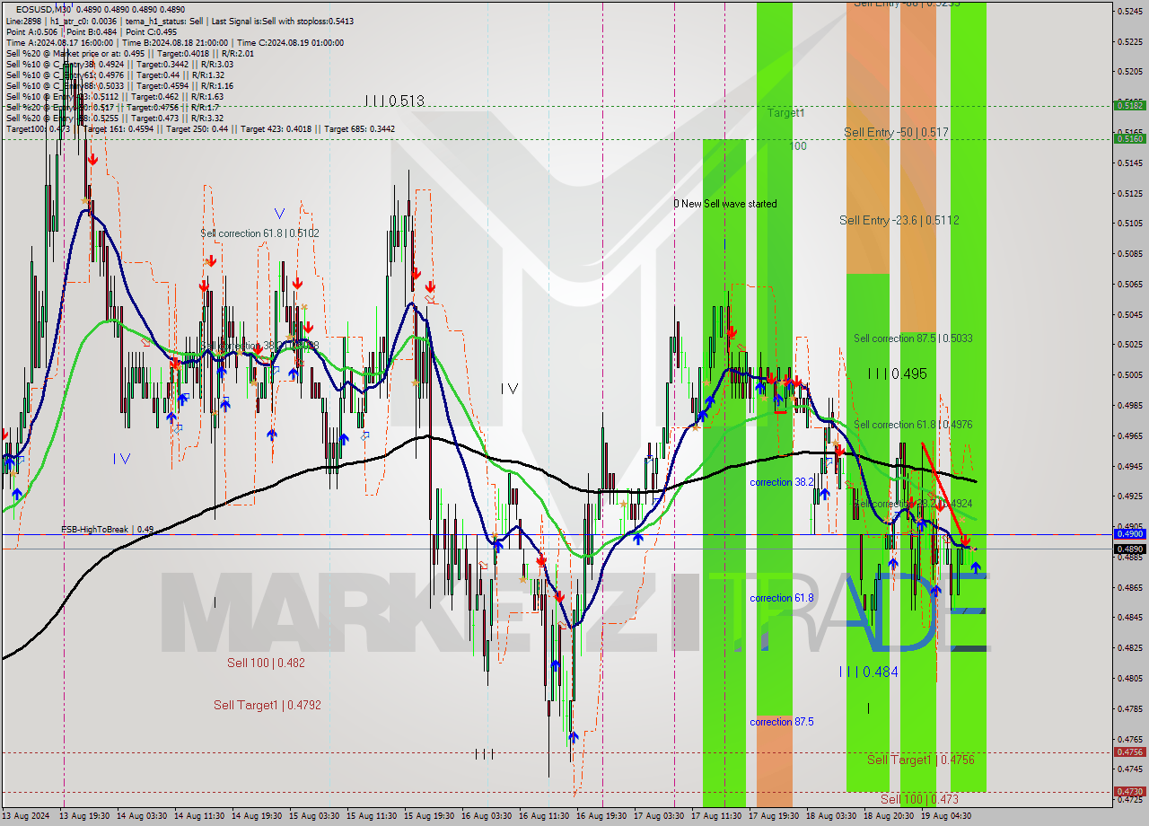Click '0 New Sell wave started' label
Screen dimensions: 1149x826
725,204
